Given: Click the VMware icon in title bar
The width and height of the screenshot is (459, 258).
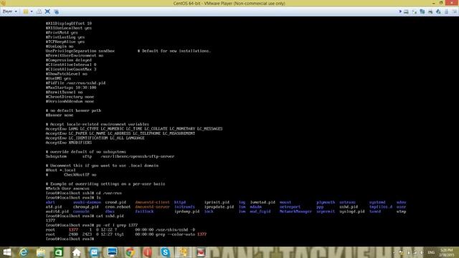Looking at the screenshot, I should [4, 3].
